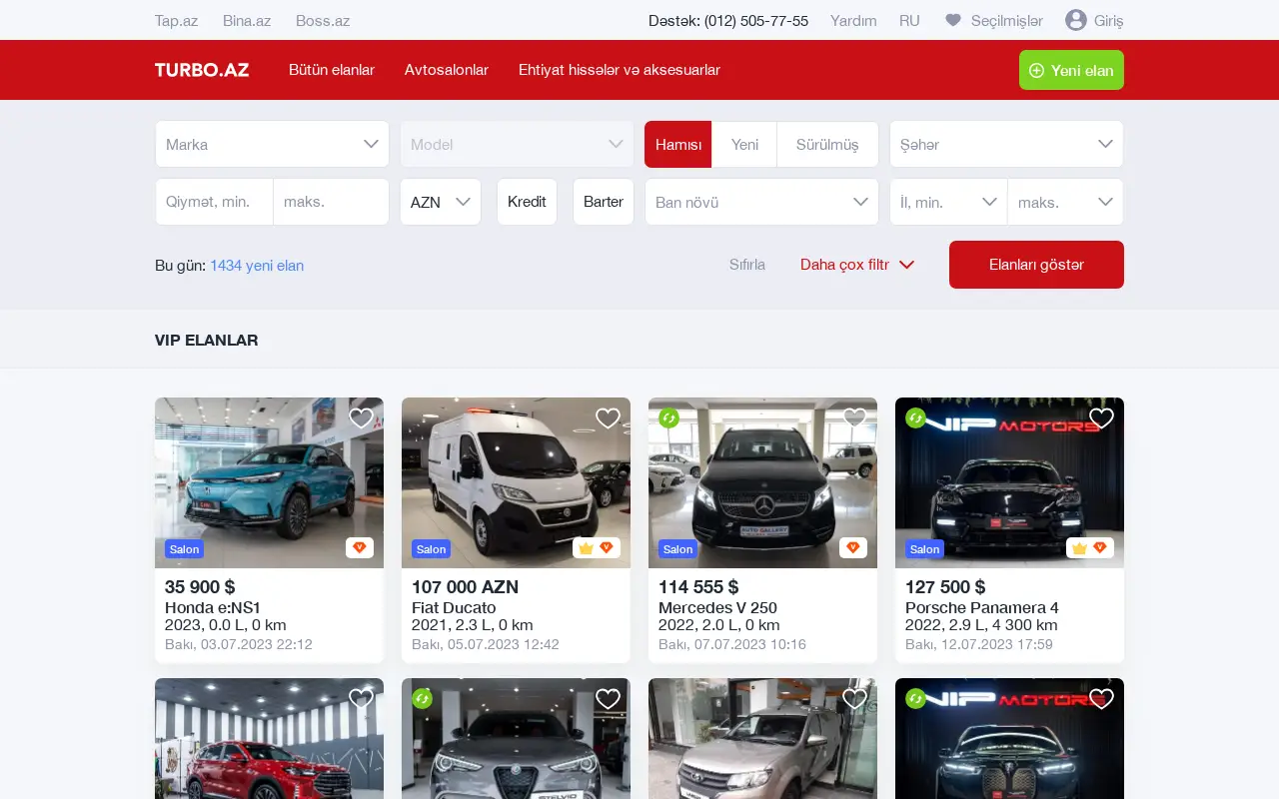1279x799 pixels.
Task: Click the Giriş user avatar icon
Action: [x=1075, y=20]
